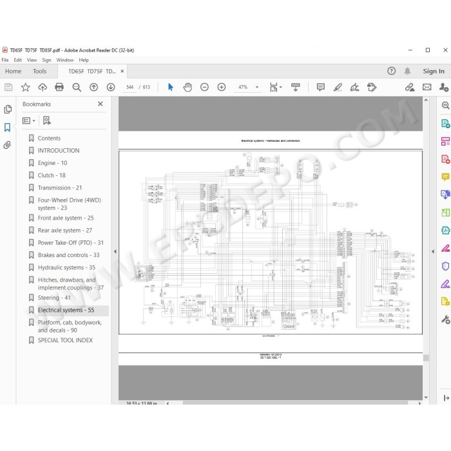Go to previous page arrow

click(x=93, y=87)
